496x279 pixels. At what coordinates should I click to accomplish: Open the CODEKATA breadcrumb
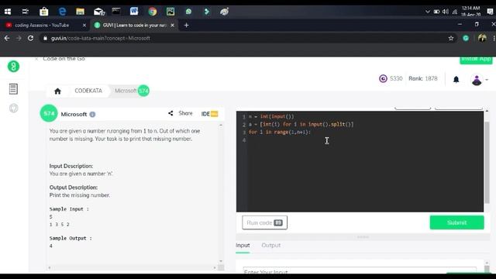point(88,91)
